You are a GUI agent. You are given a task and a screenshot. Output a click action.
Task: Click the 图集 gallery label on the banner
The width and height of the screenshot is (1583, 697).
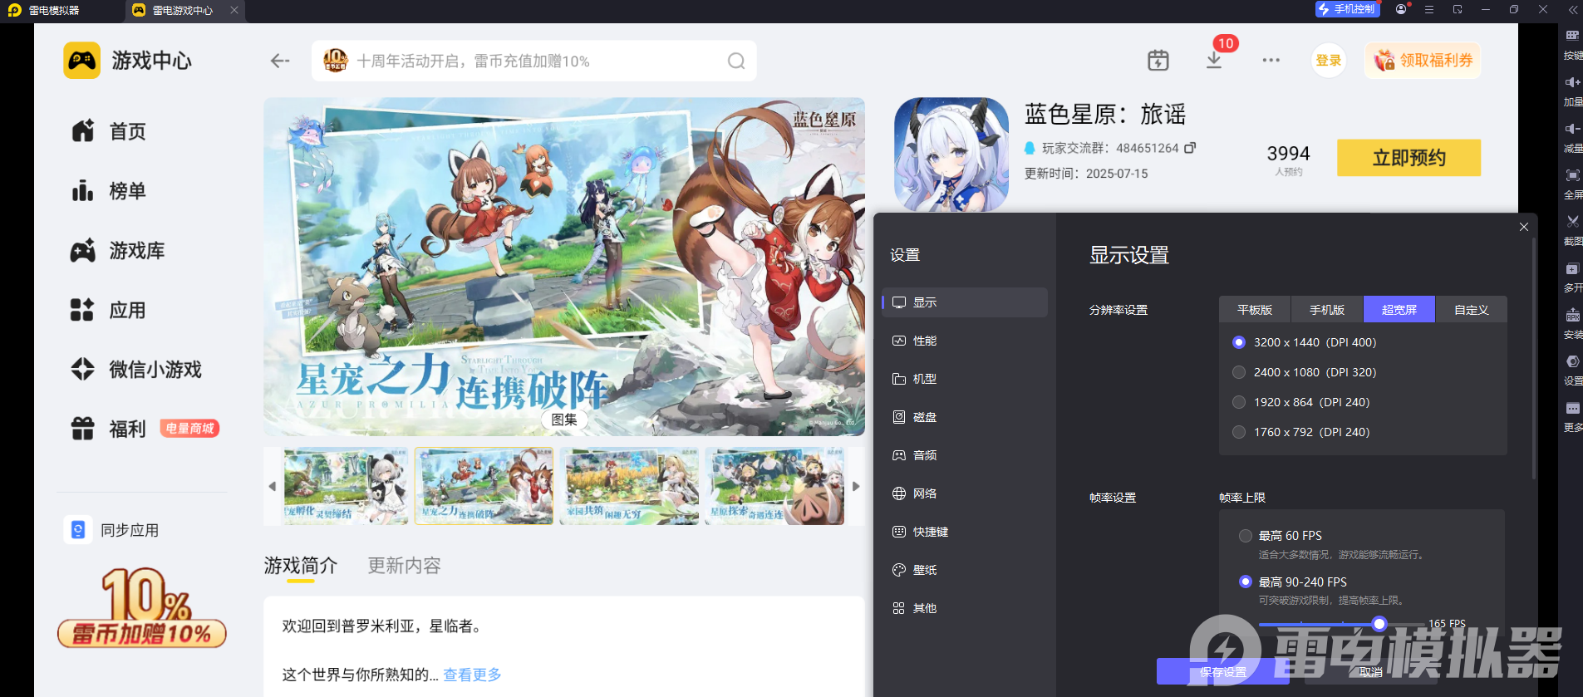pos(564,420)
